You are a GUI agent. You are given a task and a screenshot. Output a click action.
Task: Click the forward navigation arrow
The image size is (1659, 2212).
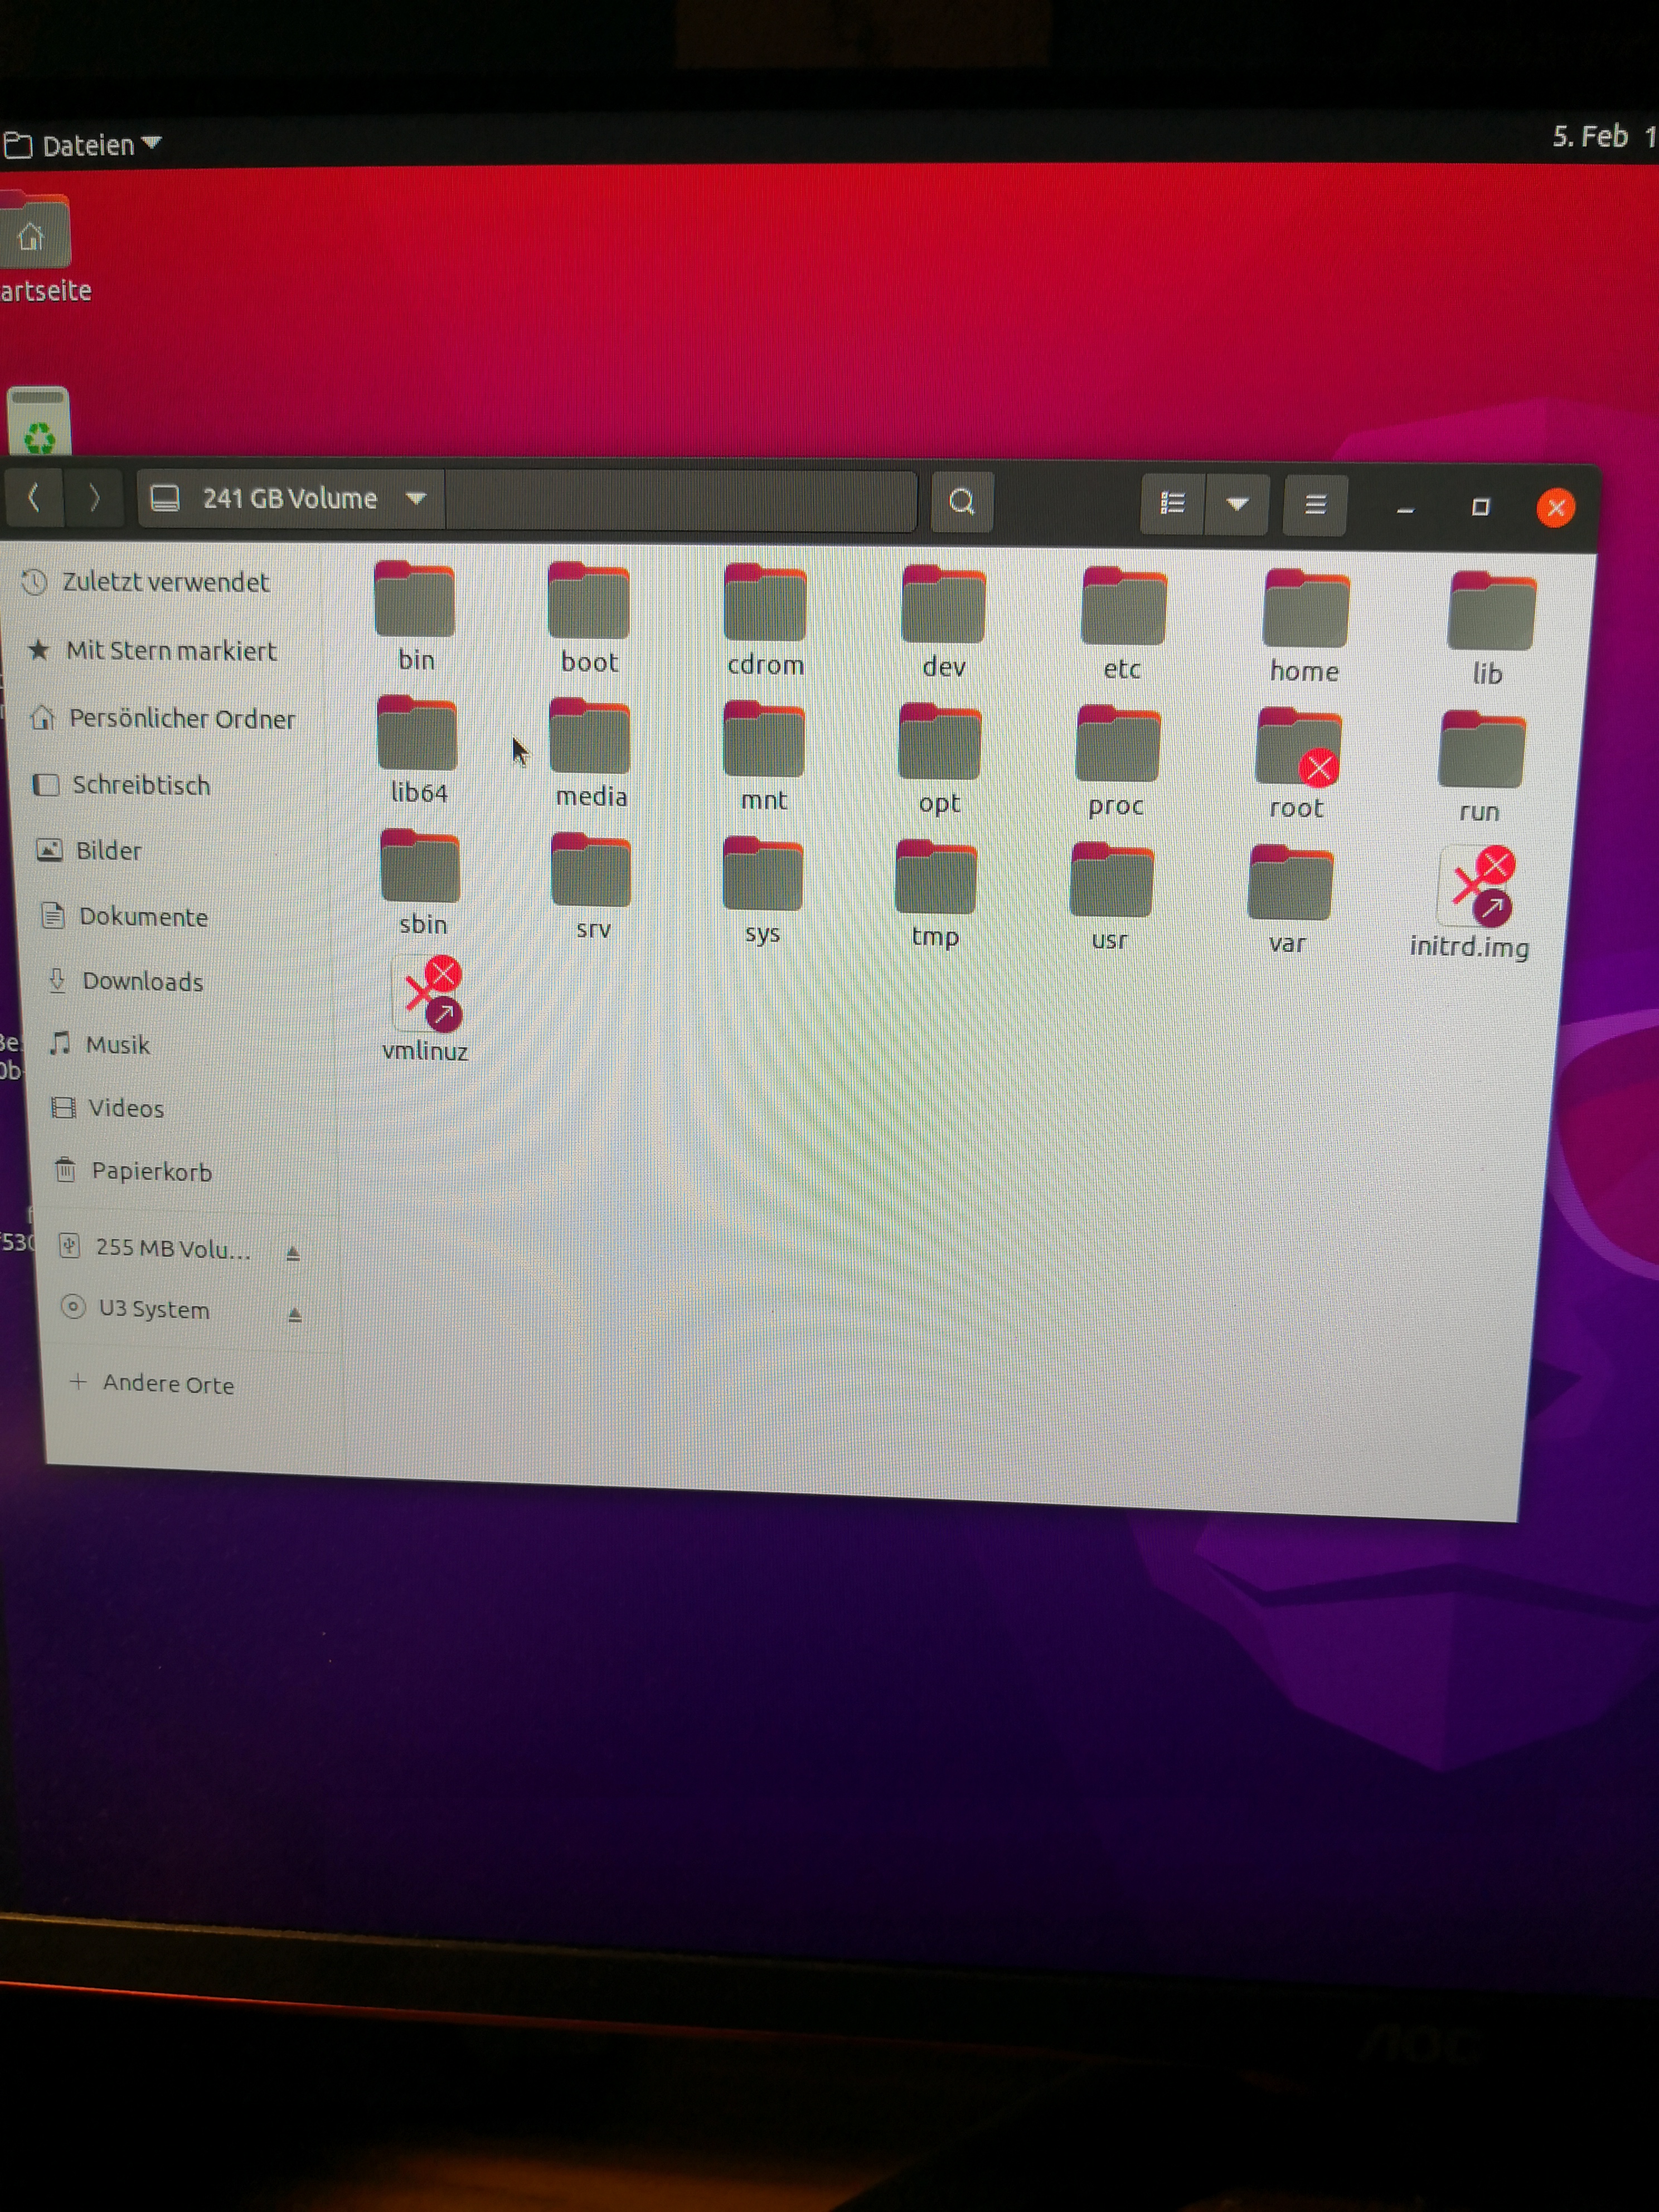point(94,497)
